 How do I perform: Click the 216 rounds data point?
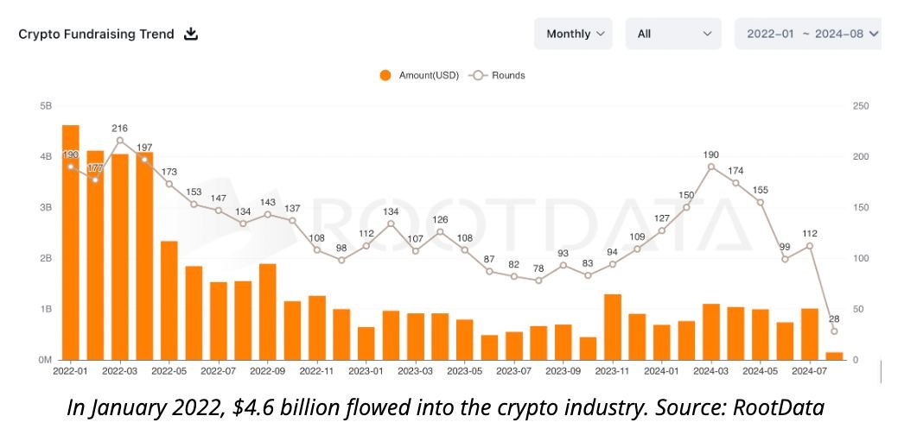[x=120, y=140]
